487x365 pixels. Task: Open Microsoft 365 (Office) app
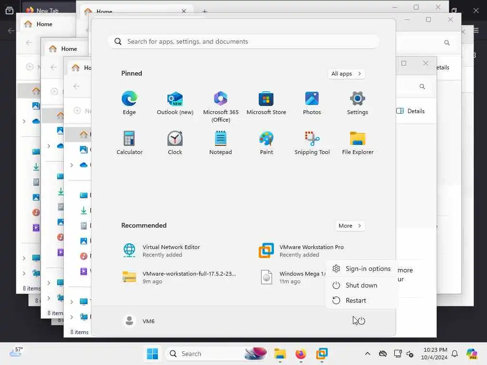click(x=221, y=106)
